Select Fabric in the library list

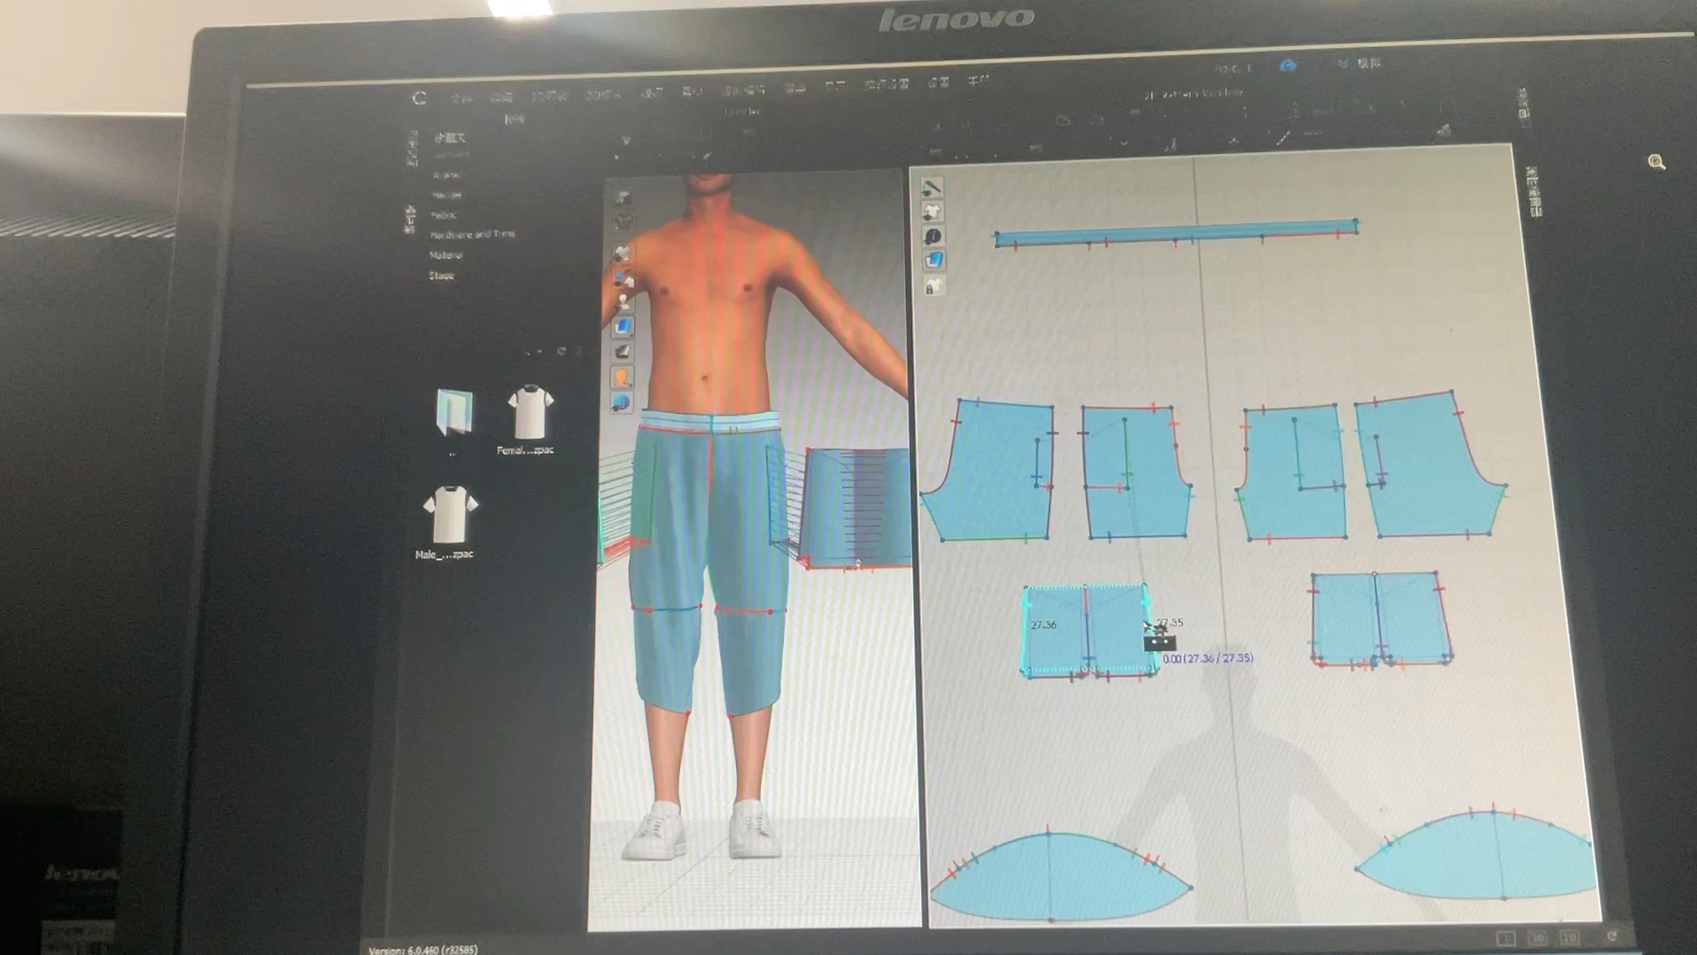click(x=444, y=215)
